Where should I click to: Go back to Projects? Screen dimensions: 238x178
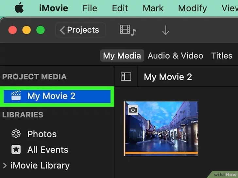81,30
